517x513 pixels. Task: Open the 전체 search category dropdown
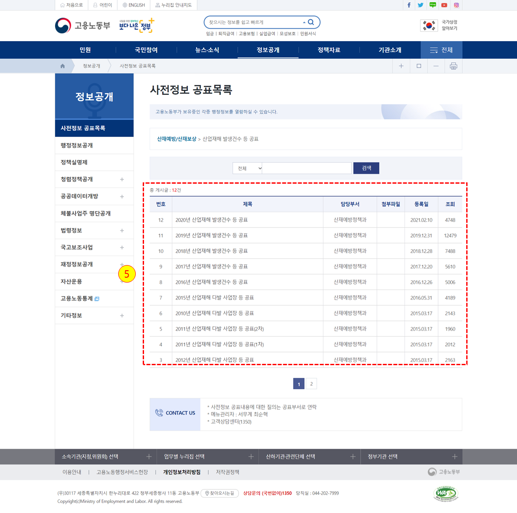[x=247, y=168]
